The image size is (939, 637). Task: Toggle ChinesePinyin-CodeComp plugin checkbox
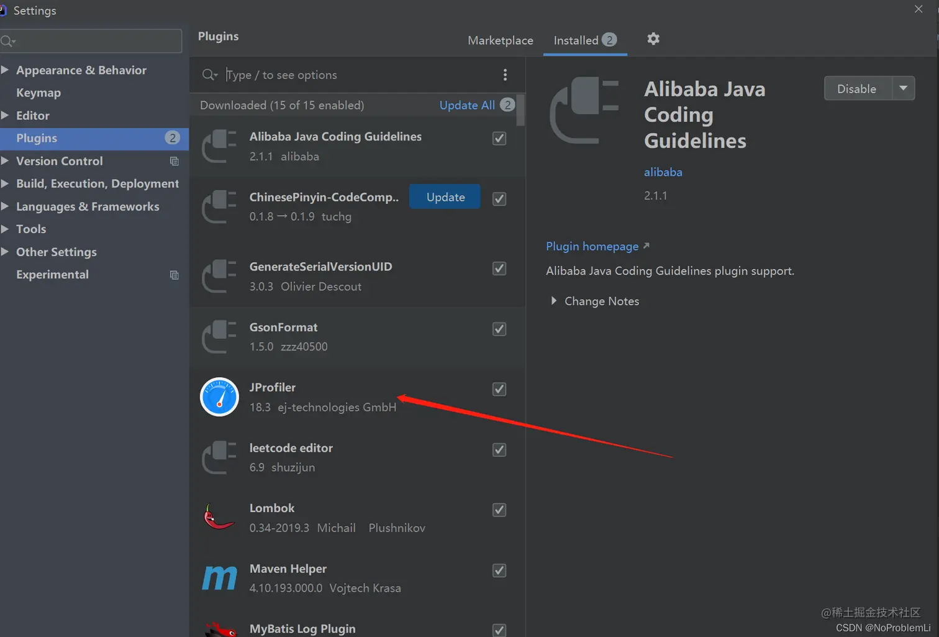(499, 198)
